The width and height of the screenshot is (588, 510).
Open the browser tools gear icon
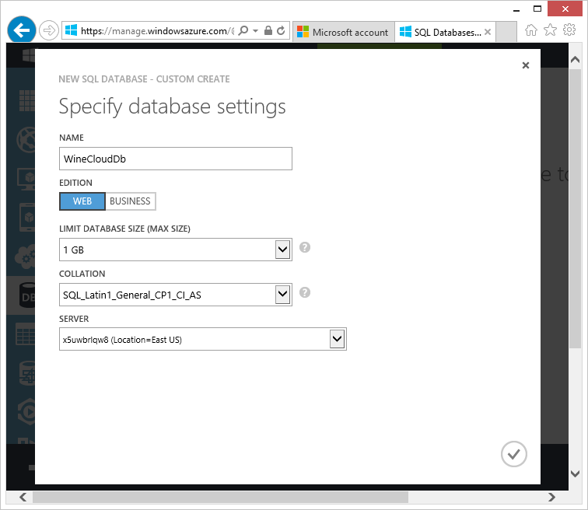tap(569, 30)
